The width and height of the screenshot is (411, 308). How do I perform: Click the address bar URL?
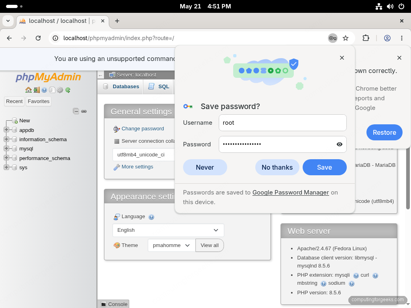[118, 38]
